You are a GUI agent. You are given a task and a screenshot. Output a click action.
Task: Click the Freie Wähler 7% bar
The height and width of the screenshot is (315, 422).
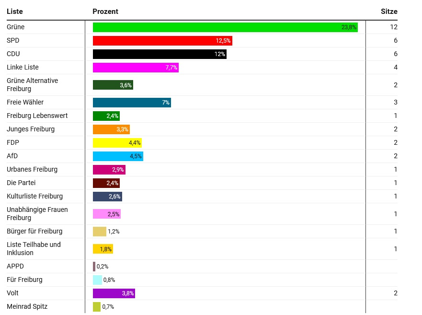[132, 103]
